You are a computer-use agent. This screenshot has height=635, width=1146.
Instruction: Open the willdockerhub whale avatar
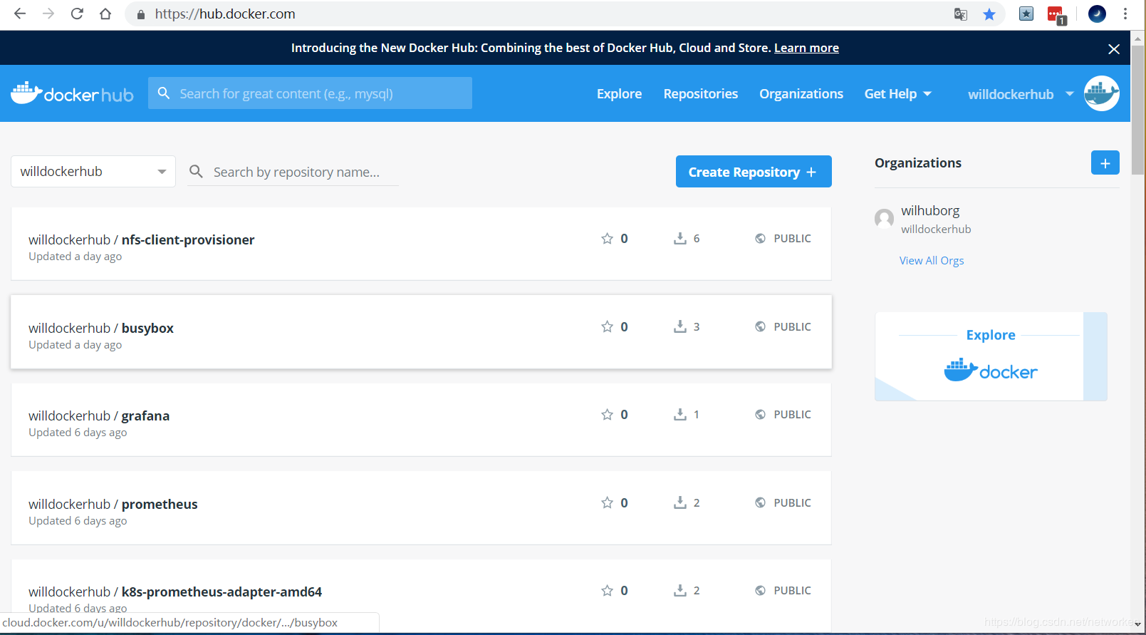(x=1102, y=93)
